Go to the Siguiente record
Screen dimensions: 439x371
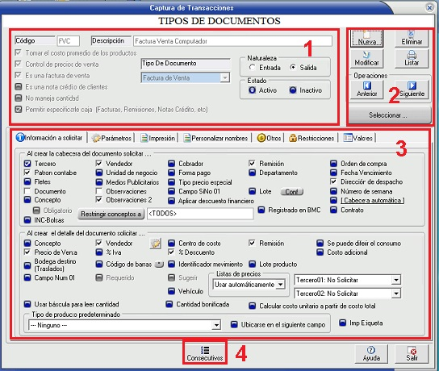[x=412, y=90]
